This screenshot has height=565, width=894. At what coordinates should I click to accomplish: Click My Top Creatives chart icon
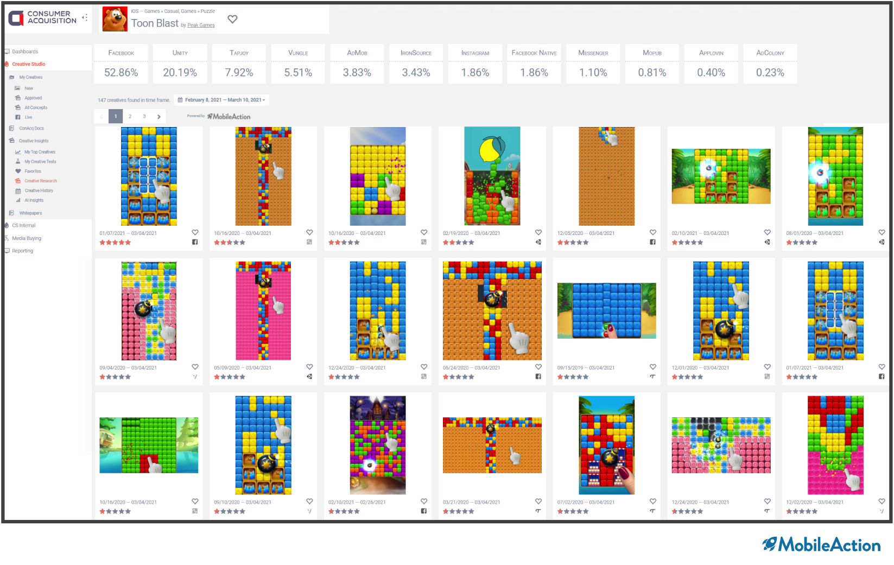tap(17, 152)
